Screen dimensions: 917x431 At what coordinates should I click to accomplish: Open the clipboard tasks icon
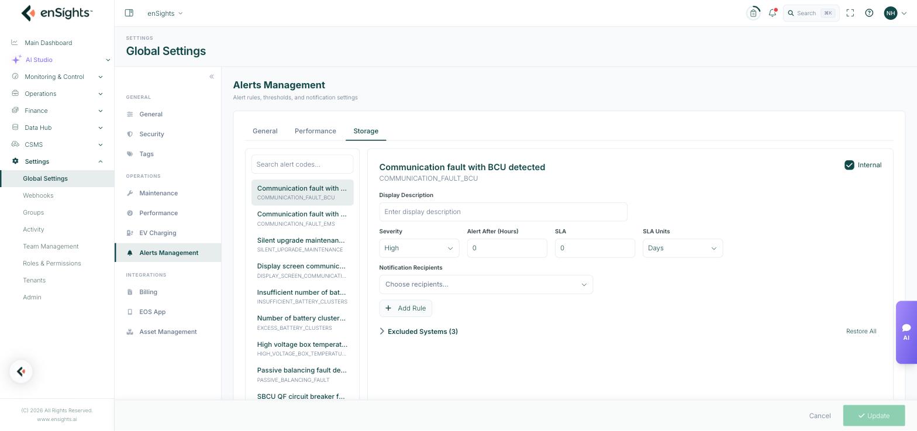[753, 13]
